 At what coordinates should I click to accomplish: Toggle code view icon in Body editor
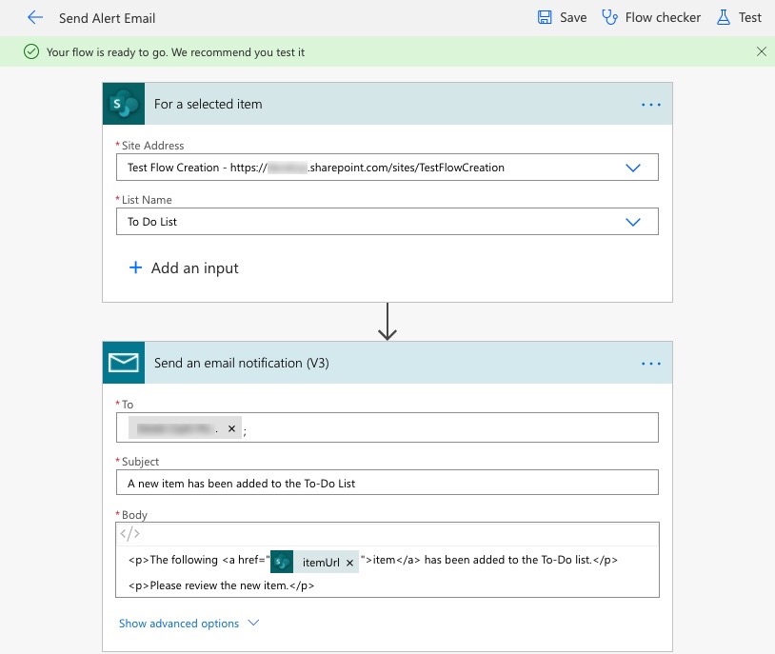(129, 534)
